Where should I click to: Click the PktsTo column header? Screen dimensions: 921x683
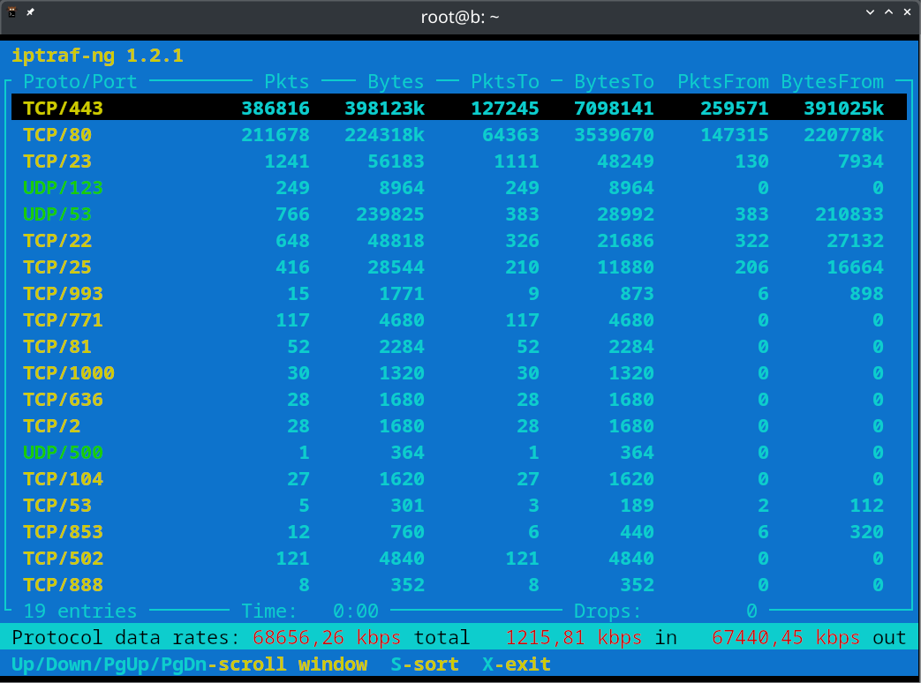(x=505, y=82)
